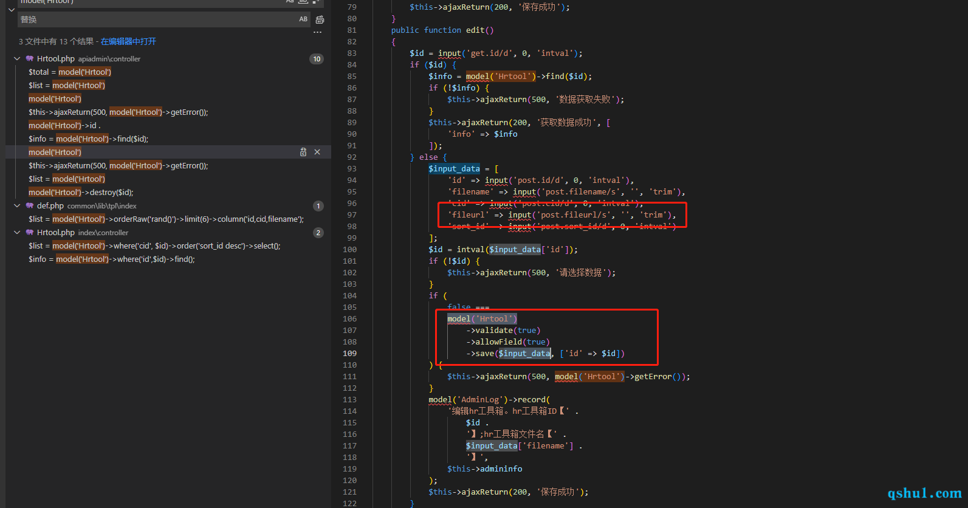The height and width of the screenshot is (508, 968).
Task: Open result "$info = model('Hrtool')->find($id);"
Action: point(89,139)
